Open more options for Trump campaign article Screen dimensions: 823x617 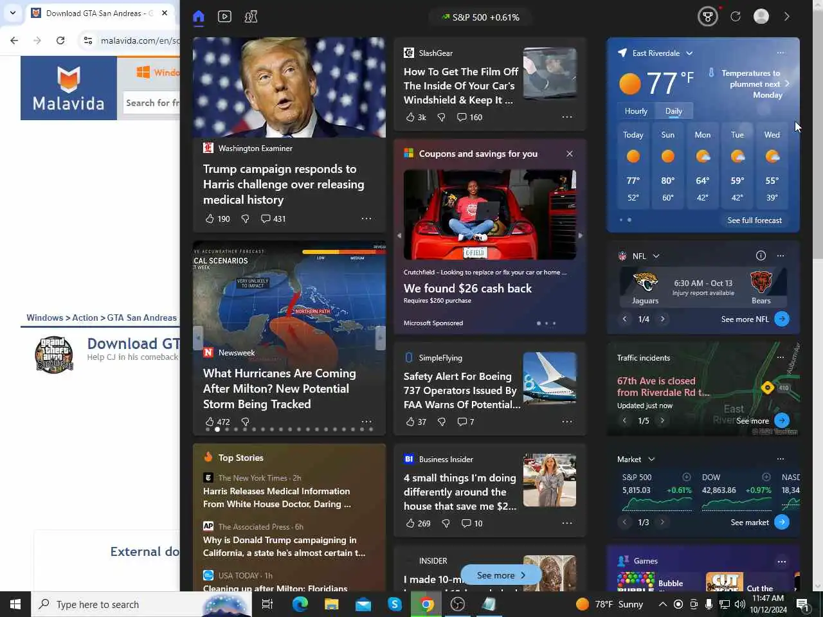point(366,219)
